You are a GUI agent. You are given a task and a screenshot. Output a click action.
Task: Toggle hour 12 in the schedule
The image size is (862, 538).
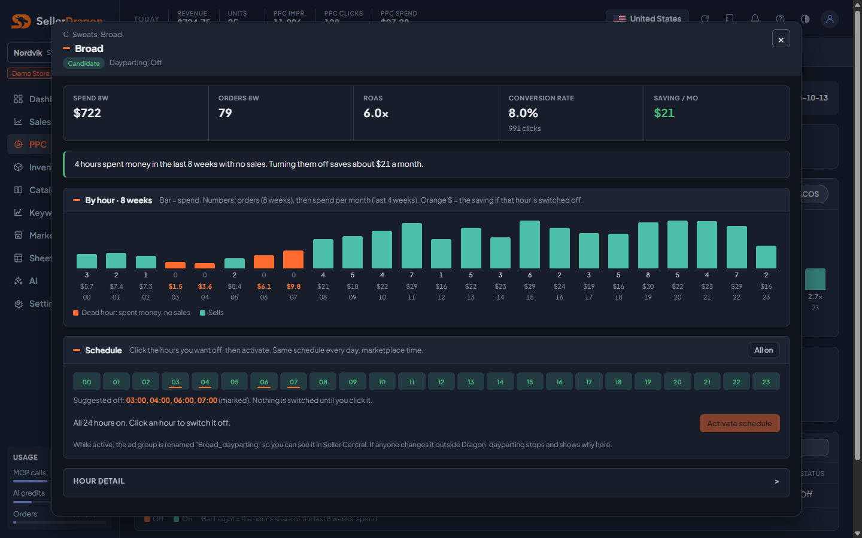(x=441, y=381)
